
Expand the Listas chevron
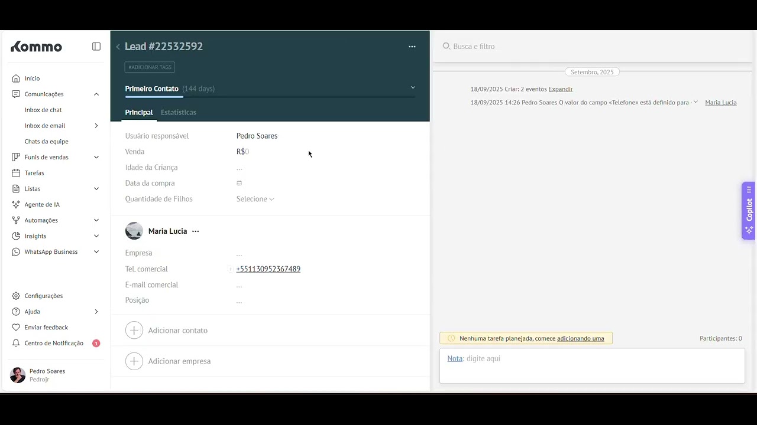[x=96, y=189]
